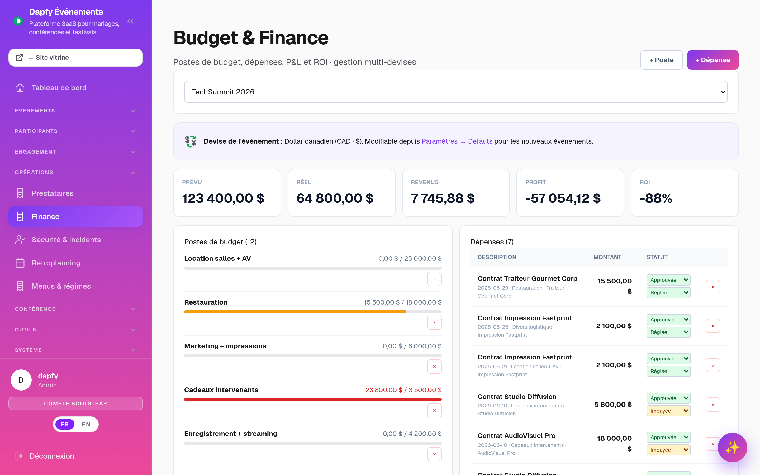Open Tableau de bord in sidebar
Viewport: 760px width, 475px height.
point(76,88)
